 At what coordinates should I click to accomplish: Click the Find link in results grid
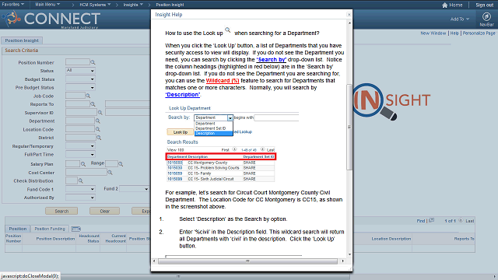click(x=421, y=221)
